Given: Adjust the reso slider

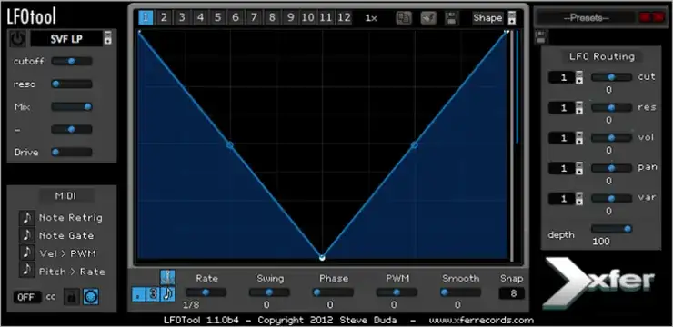Looking at the screenshot, I should tap(72, 84).
